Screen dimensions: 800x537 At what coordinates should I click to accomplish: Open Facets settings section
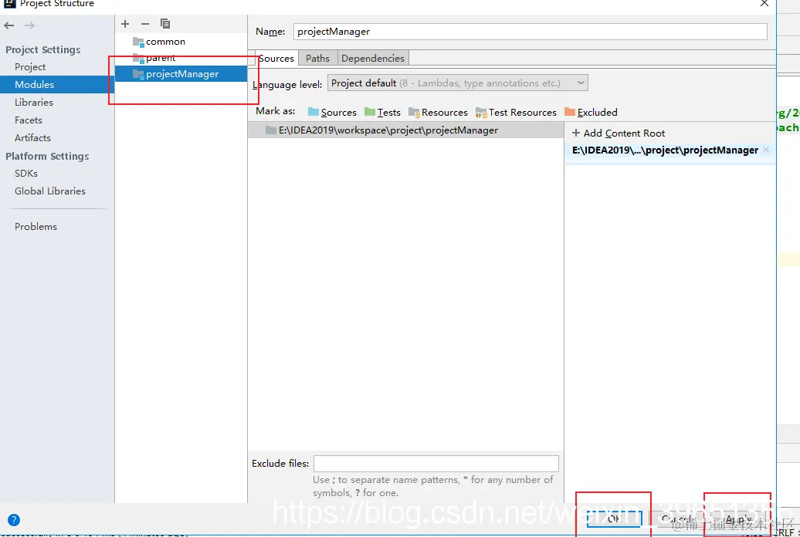pyautogui.click(x=28, y=120)
